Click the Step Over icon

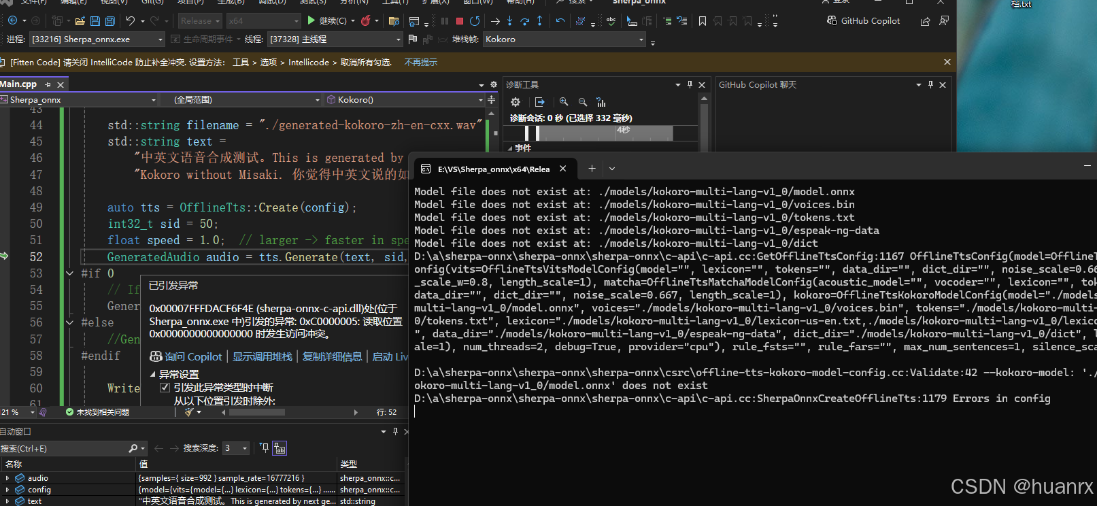pyautogui.click(x=524, y=21)
